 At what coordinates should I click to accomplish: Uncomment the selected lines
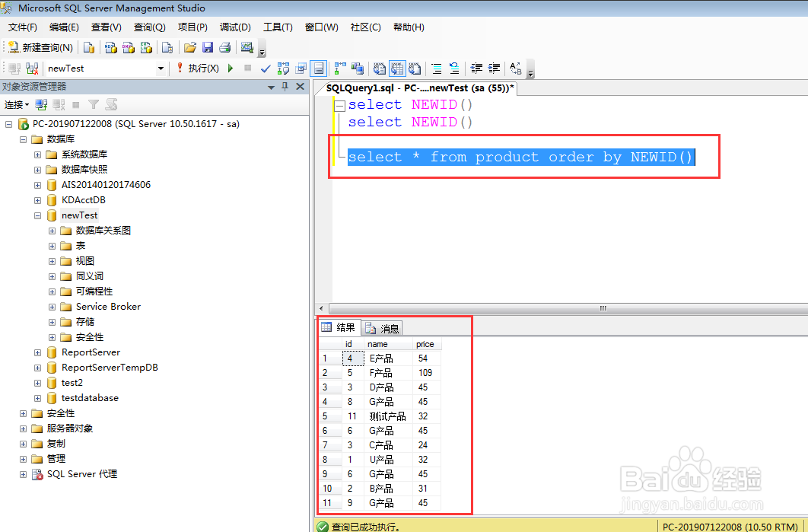point(454,68)
